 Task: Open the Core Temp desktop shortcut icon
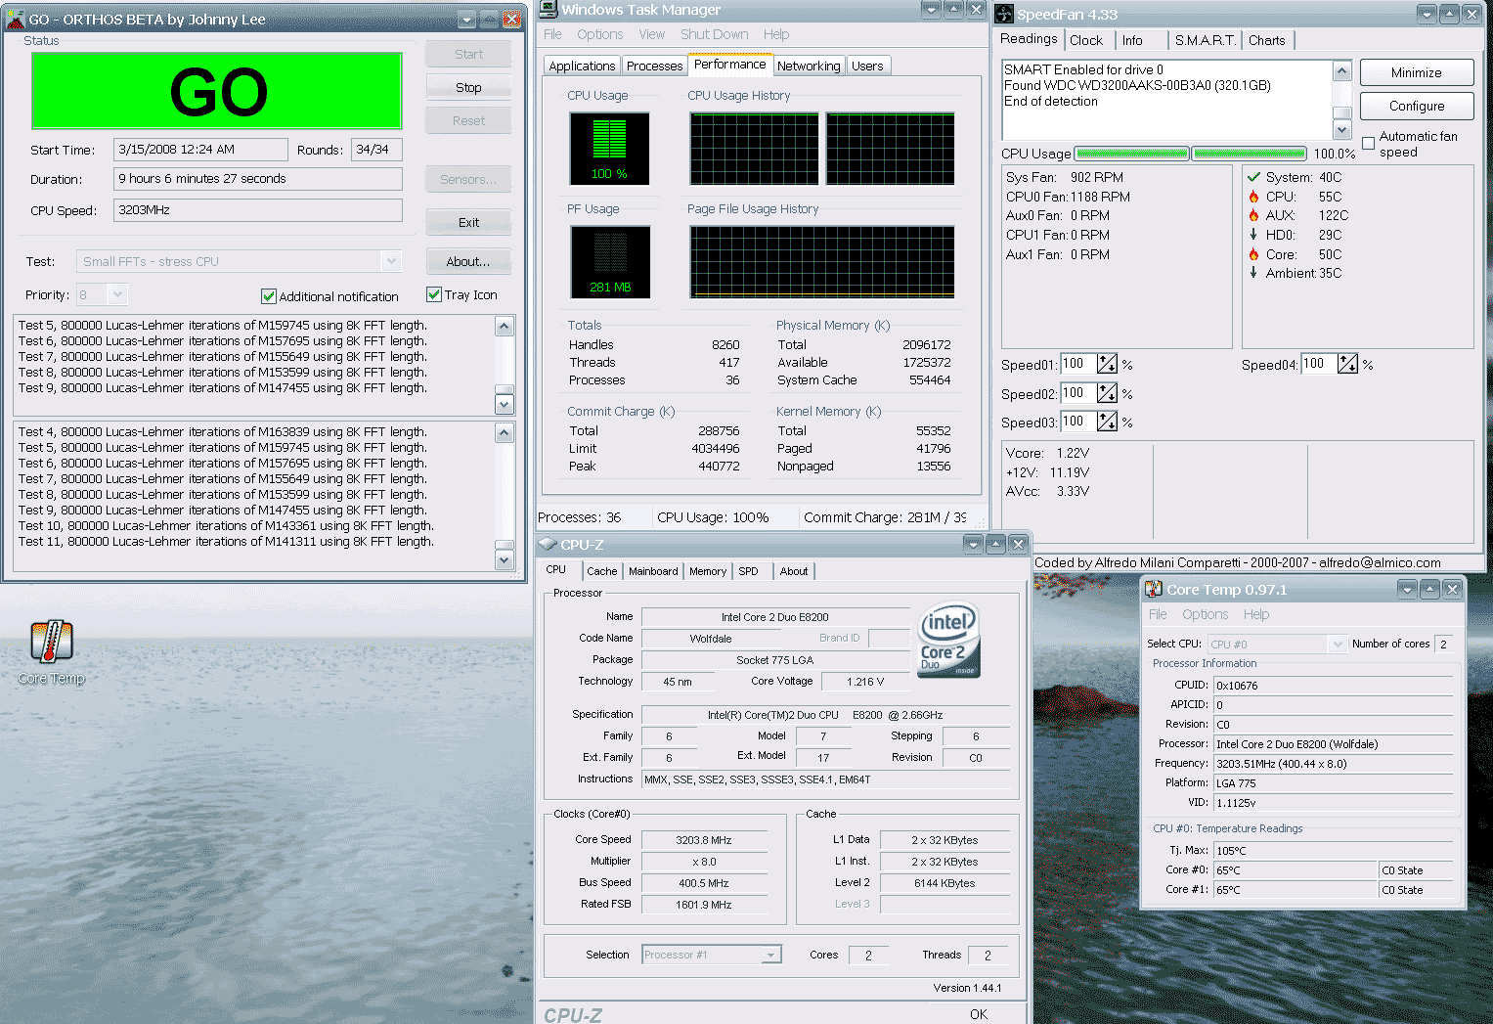[x=52, y=642]
